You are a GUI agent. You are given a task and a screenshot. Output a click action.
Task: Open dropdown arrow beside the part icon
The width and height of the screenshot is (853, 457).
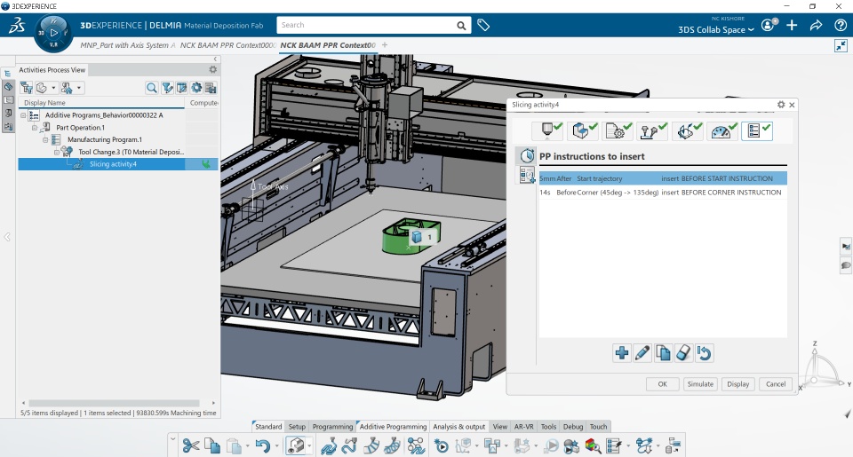[53, 88]
